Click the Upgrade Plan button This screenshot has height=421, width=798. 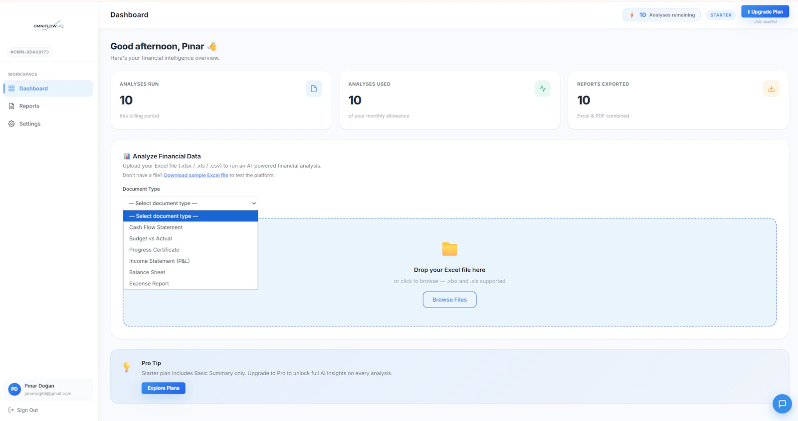click(x=765, y=12)
